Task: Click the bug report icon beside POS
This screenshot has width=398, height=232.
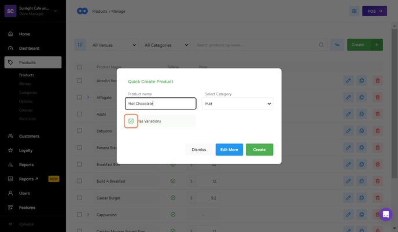Action: (x=353, y=11)
